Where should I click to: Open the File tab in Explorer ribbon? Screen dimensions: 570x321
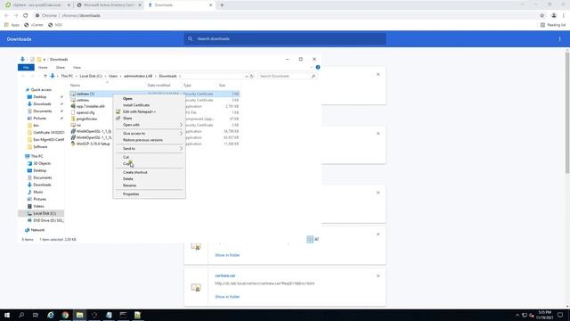[x=26, y=68]
